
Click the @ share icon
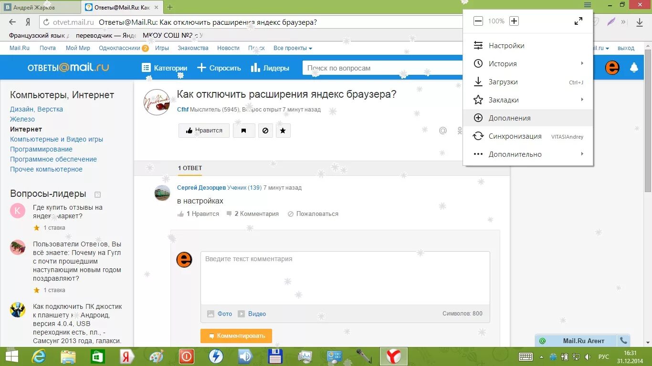[443, 130]
